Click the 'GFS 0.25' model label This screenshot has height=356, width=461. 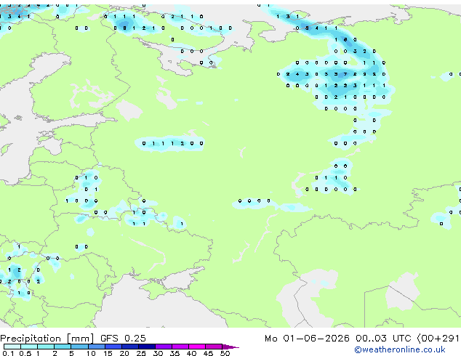click(123, 339)
